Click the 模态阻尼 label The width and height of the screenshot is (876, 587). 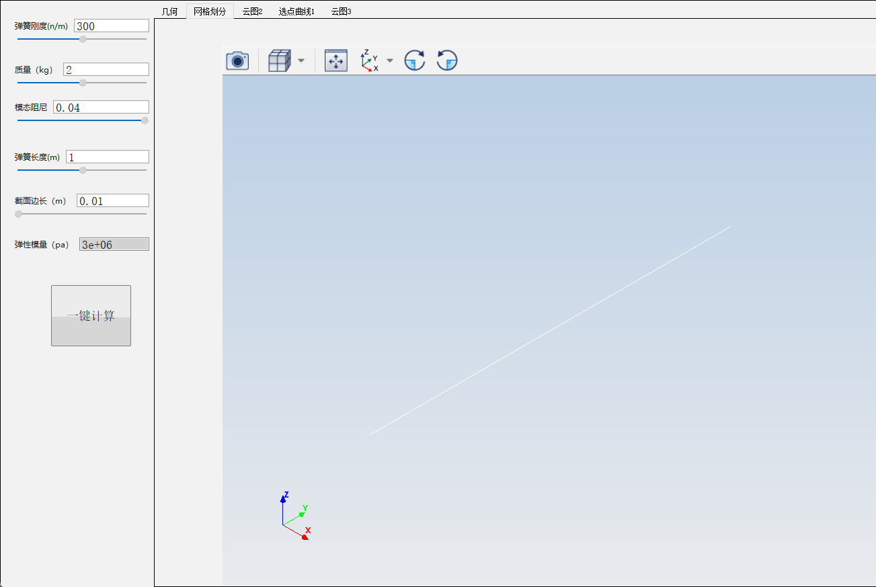click(31, 107)
